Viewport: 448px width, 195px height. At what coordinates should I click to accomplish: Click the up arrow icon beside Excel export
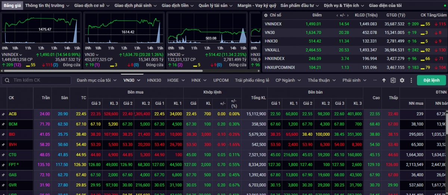pyautogui.click(x=384, y=80)
